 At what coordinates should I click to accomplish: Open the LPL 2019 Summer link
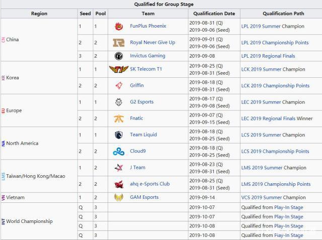pyautogui.click(x=261, y=26)
